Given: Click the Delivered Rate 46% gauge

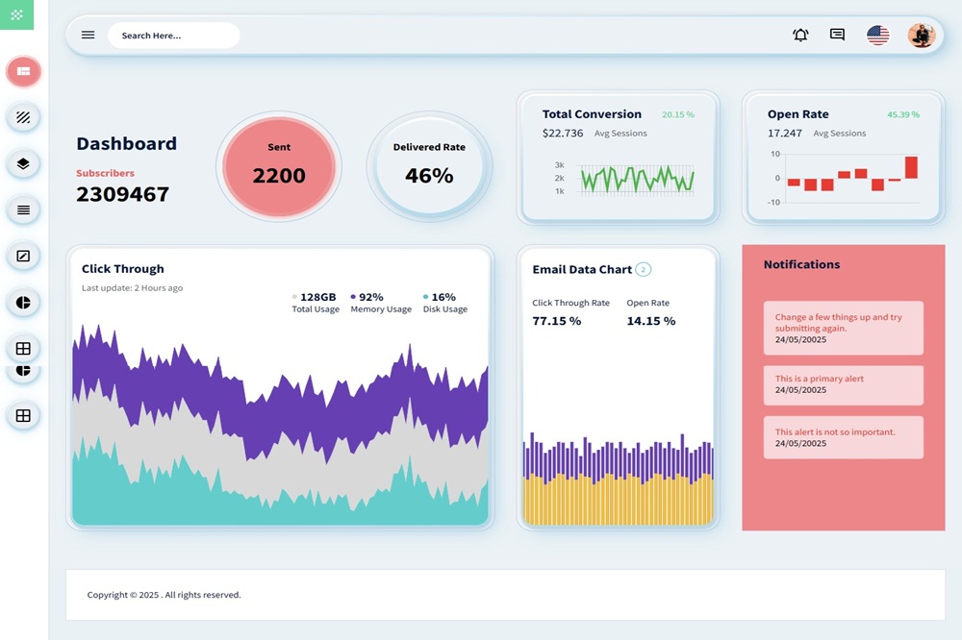Looking at the screenshot, I should coord(429,165).
